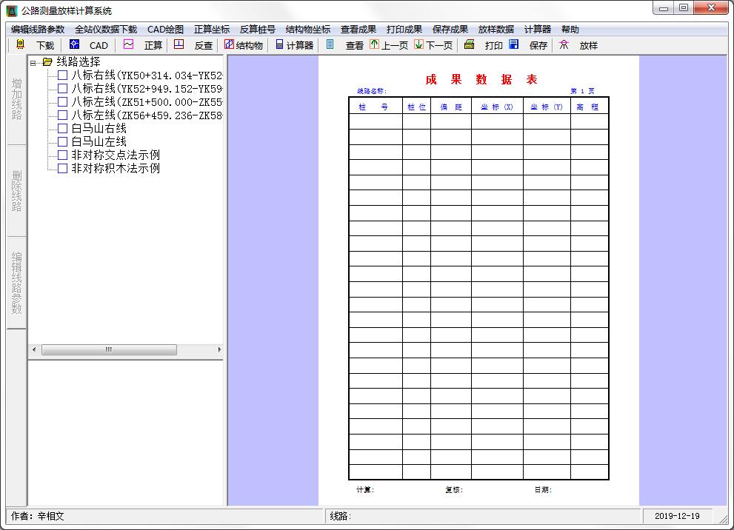Select the 非对称交点法示例 tree label
Screen dimensions: 734x530
tap(116, 155)
